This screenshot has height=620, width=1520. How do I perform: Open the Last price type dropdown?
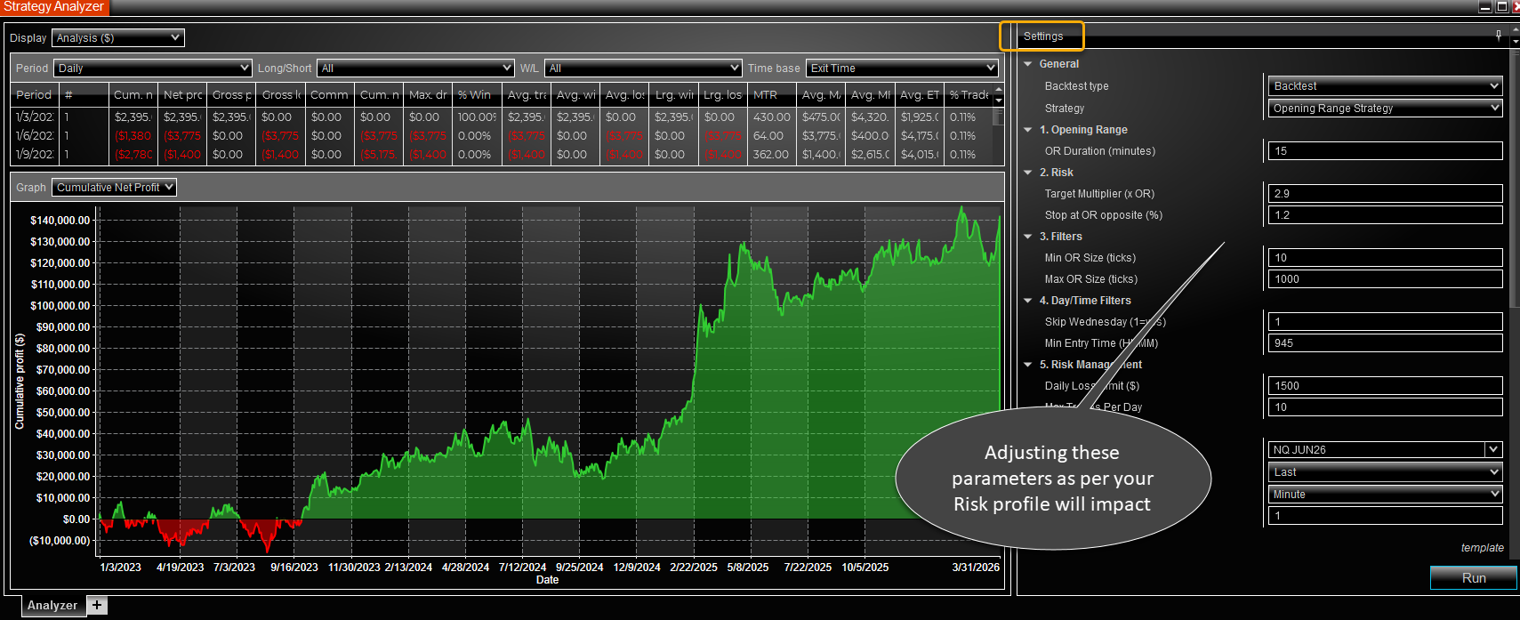tap(1385, 472)
